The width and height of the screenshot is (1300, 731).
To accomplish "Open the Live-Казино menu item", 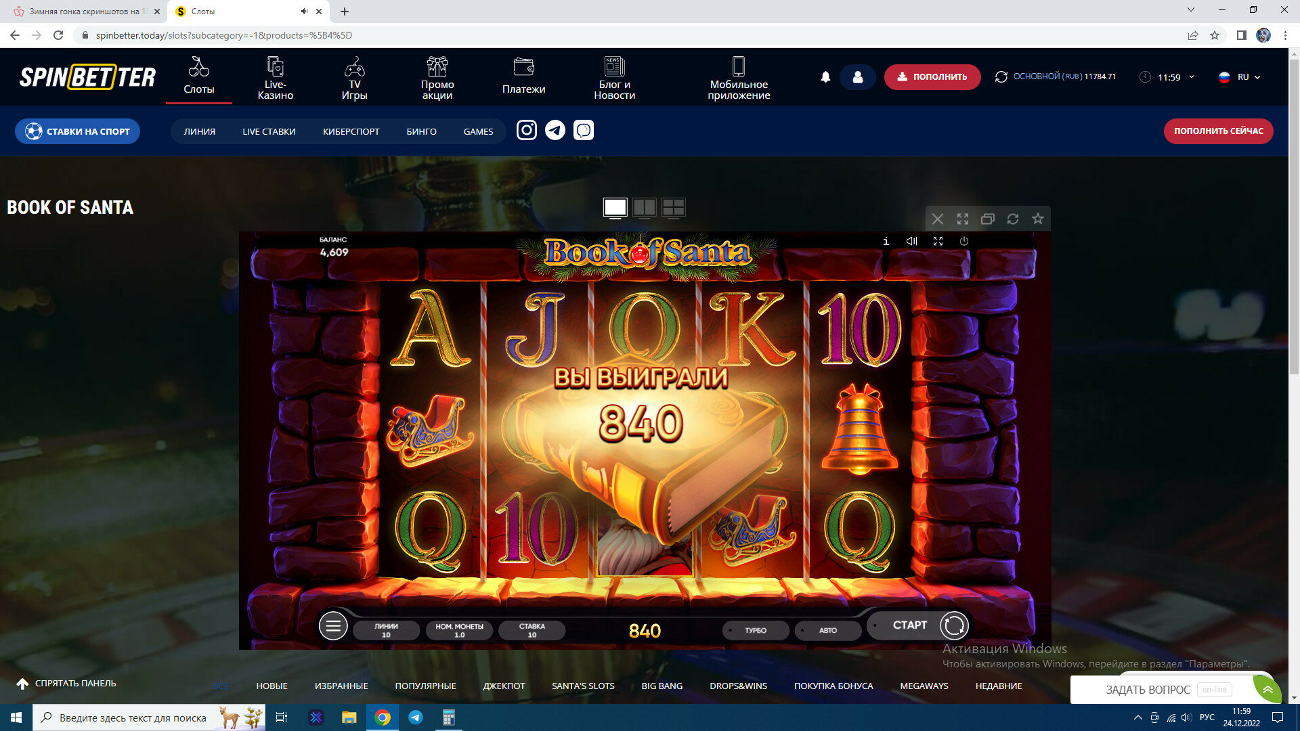I will pos(275,77).
